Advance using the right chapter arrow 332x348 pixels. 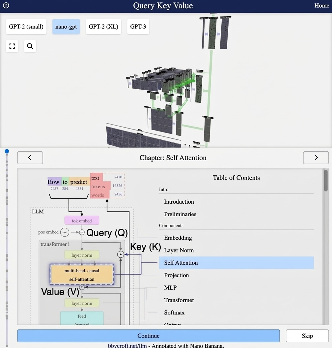click(316, 158)
